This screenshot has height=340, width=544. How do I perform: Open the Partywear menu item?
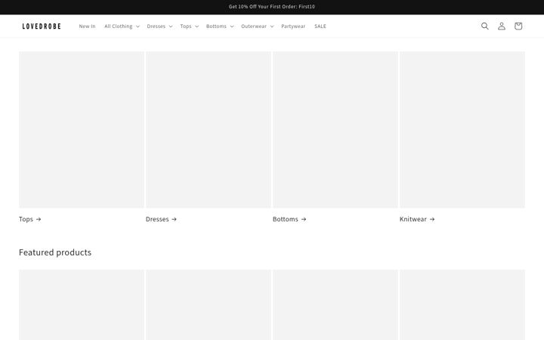pyautogui.click(x=293, y=26)
